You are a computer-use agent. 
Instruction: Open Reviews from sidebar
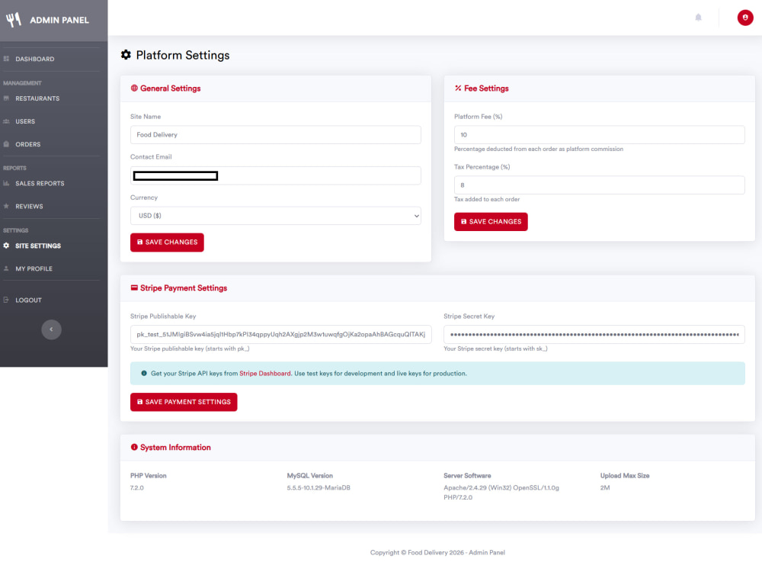(29, 206)
